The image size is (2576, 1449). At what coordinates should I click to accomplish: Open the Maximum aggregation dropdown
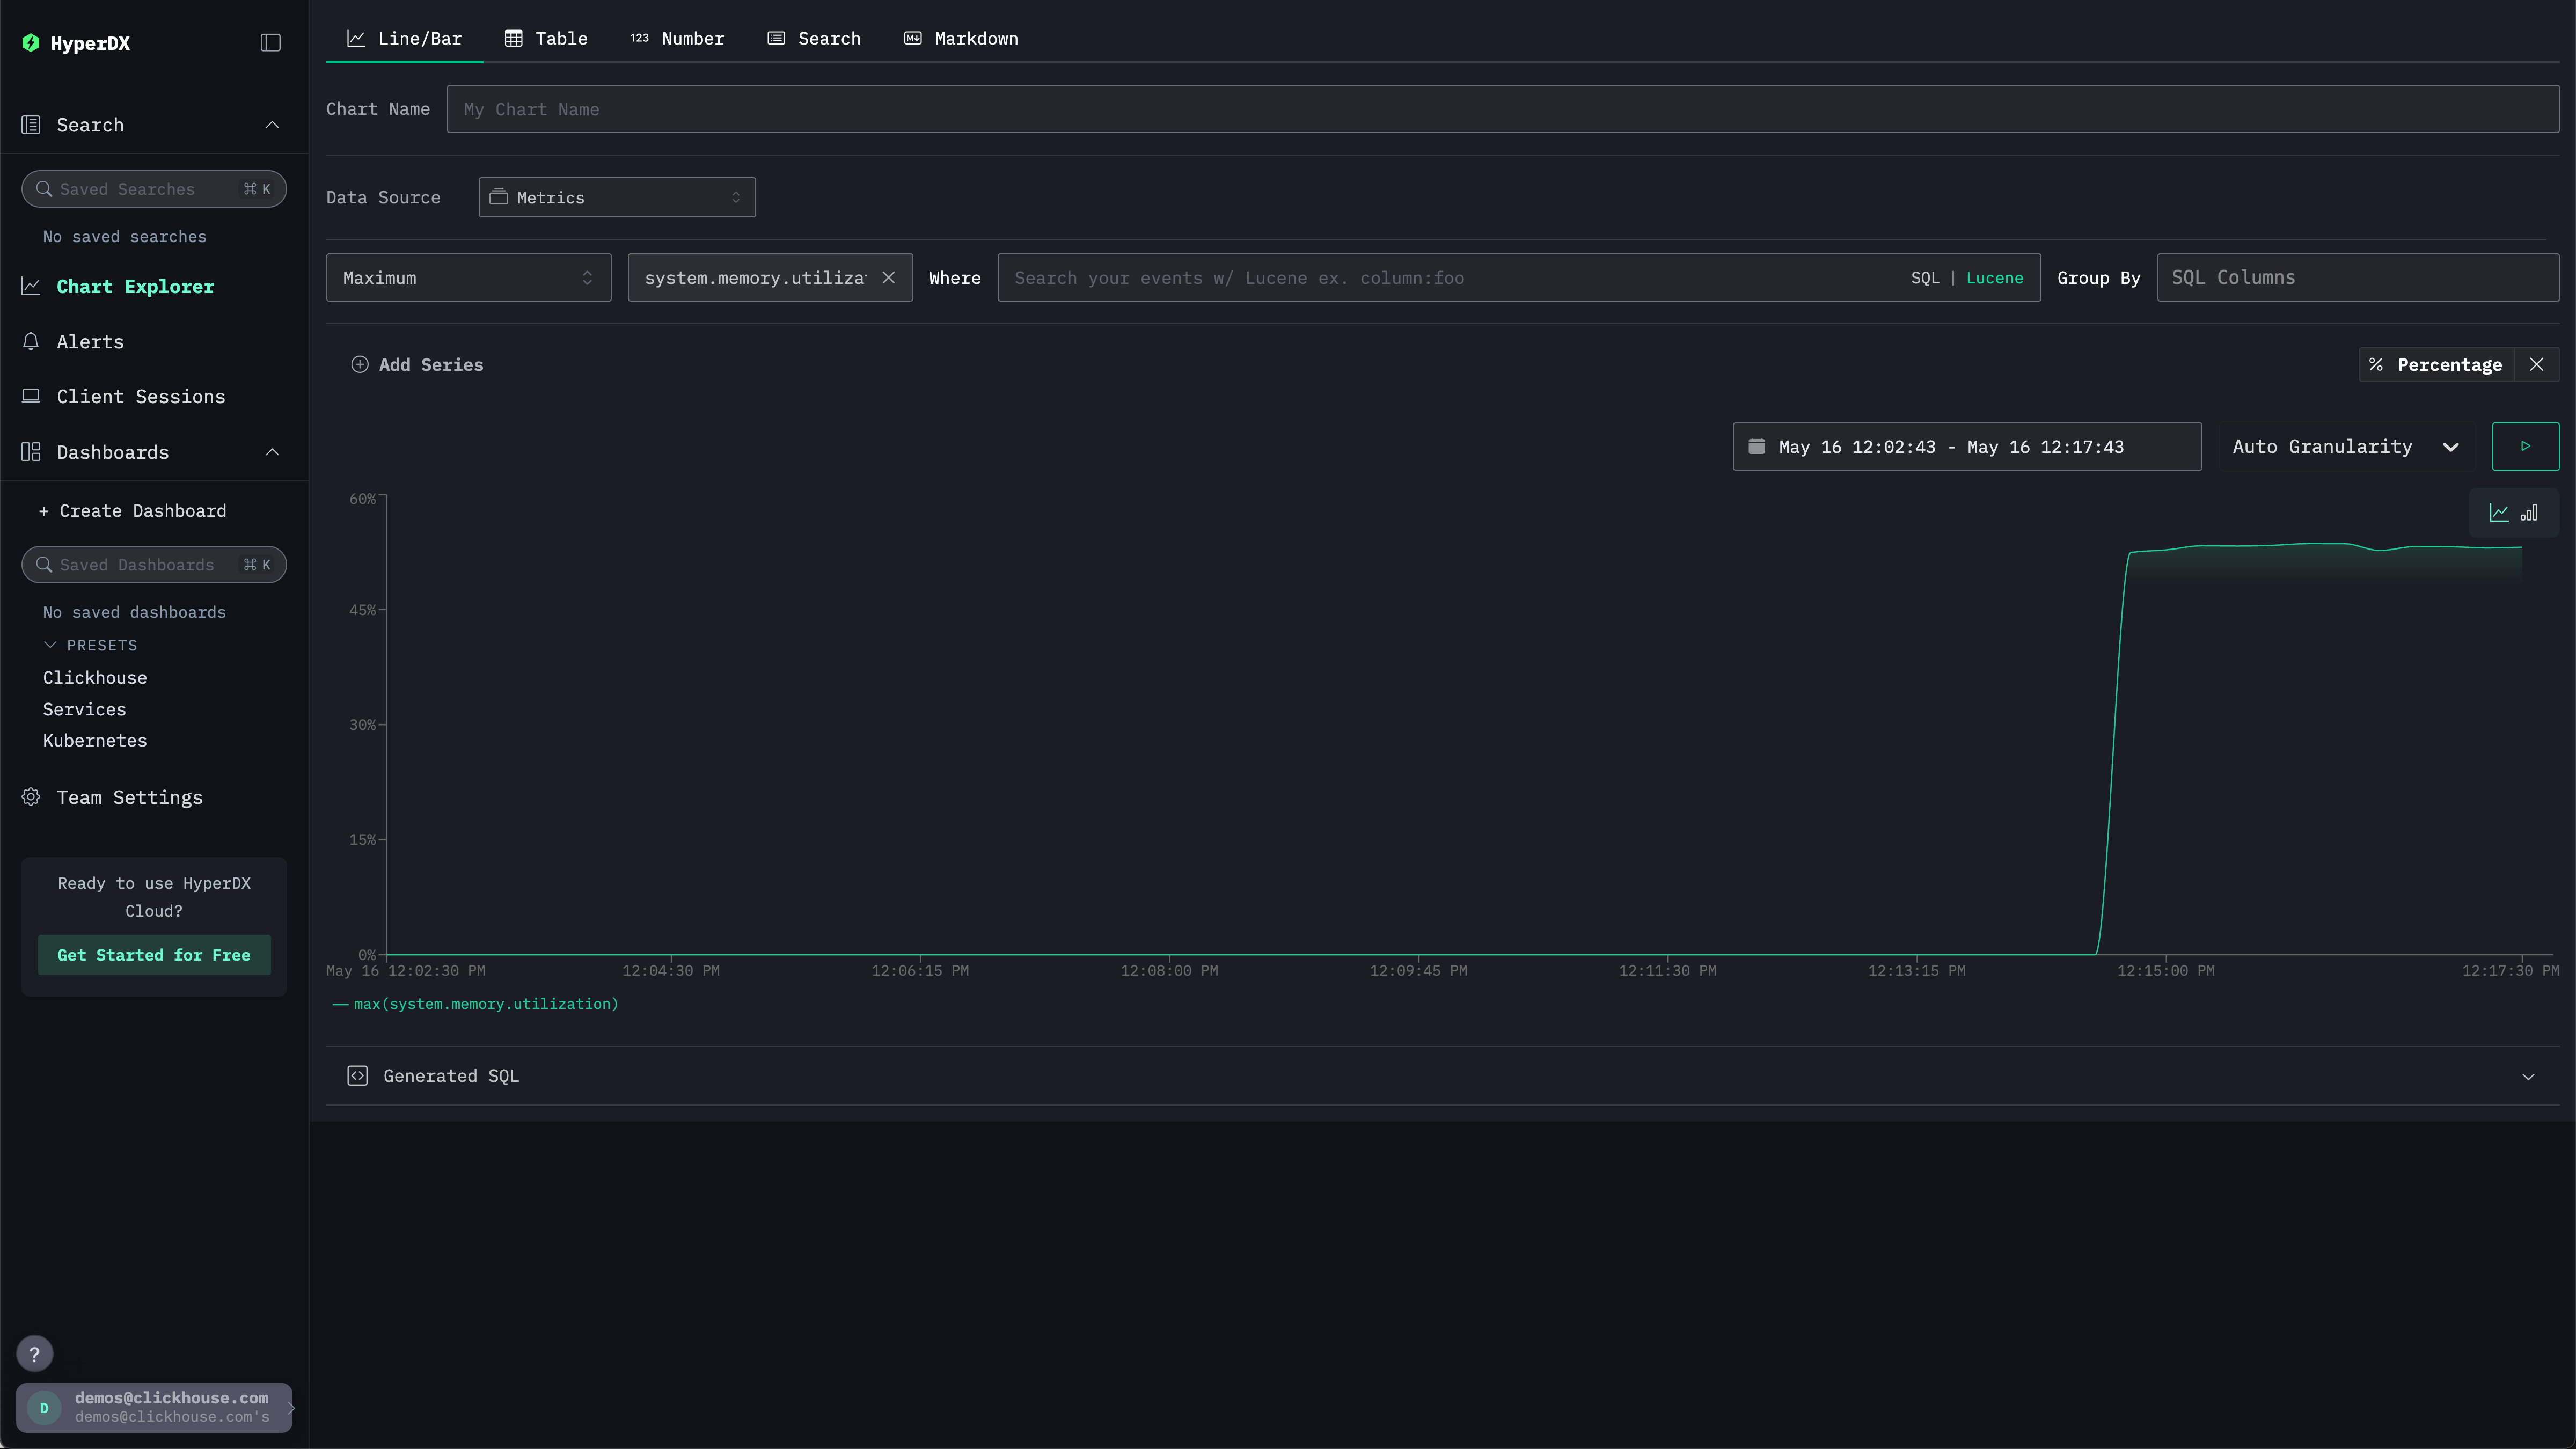click(468, 278)
